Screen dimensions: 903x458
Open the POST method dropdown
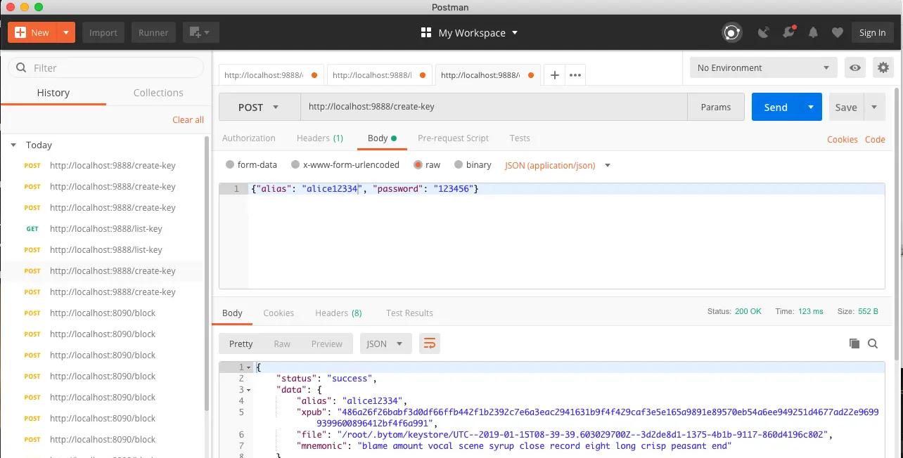click(260, 107)
